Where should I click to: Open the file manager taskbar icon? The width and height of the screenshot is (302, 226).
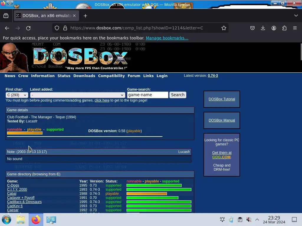(x=21, y=220)
